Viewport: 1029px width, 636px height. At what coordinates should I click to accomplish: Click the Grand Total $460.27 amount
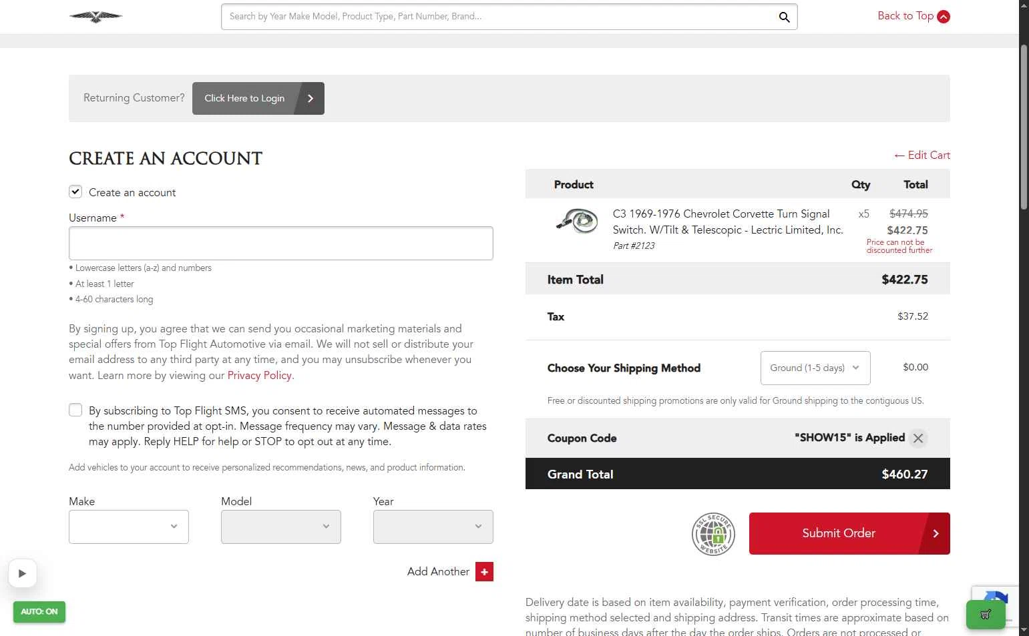[905, 474]
